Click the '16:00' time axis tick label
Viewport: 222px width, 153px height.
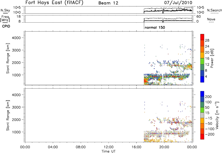(137, 147)
